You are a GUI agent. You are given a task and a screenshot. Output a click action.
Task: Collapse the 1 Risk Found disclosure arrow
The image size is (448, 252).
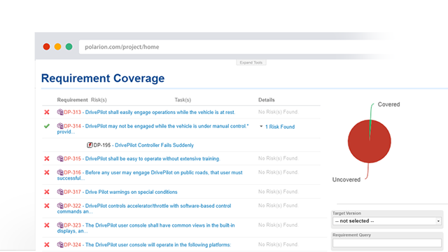[x=261, y=126]
